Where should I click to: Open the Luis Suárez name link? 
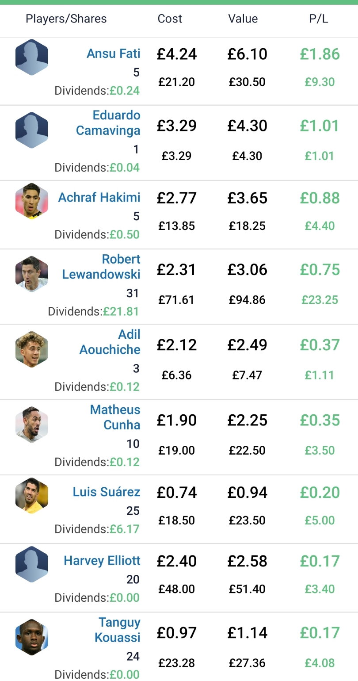[107, 492]
